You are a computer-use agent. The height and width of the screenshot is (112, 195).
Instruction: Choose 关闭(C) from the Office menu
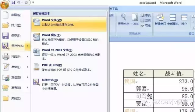tap(16, 98)
